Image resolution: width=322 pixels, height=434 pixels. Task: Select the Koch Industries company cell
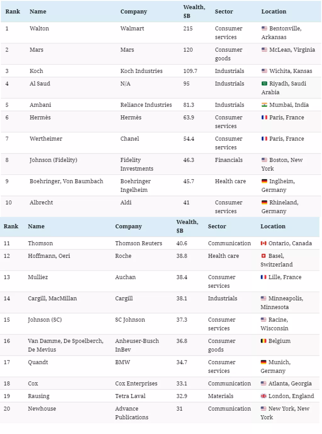point(141,71)
